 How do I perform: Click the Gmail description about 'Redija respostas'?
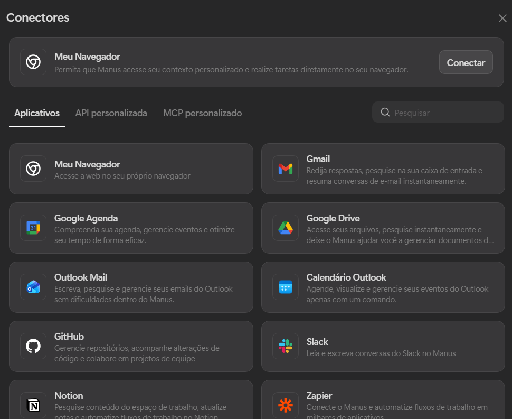pos(394,176)
